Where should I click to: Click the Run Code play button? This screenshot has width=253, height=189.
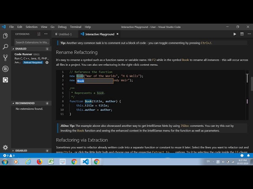point(234,34)
